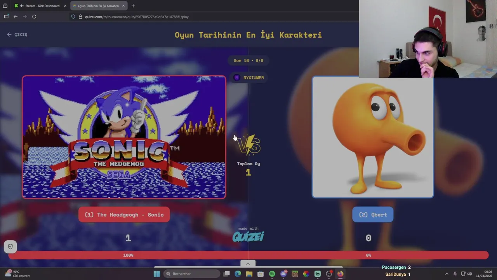Screen dimensions: 497x280
Task: Open Discord from taskbar
Action: point(283,274)
